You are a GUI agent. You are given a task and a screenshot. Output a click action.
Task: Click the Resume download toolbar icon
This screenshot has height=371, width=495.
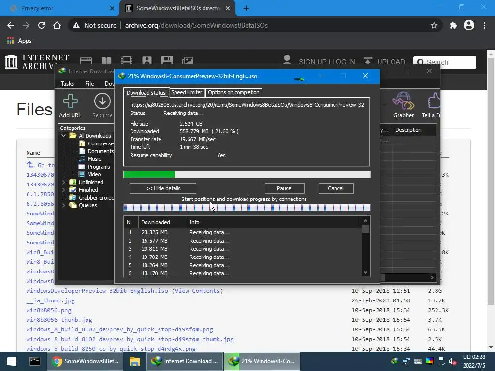tap(102, 101)
